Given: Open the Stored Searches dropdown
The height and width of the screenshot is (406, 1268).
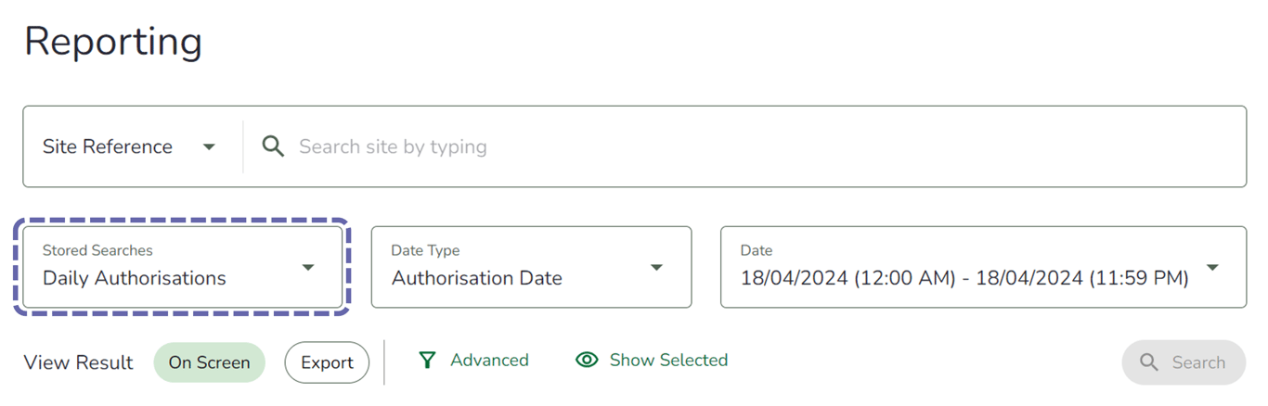Looking at the screenshot, I should pos(182,267).
